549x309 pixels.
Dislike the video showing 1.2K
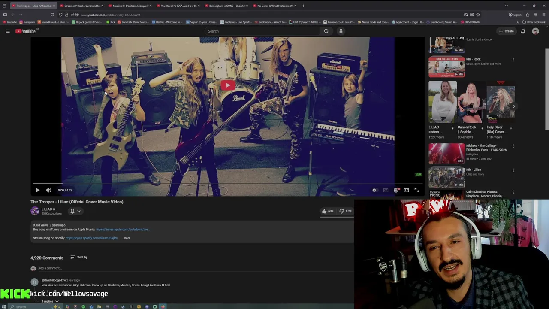(345, 211)
